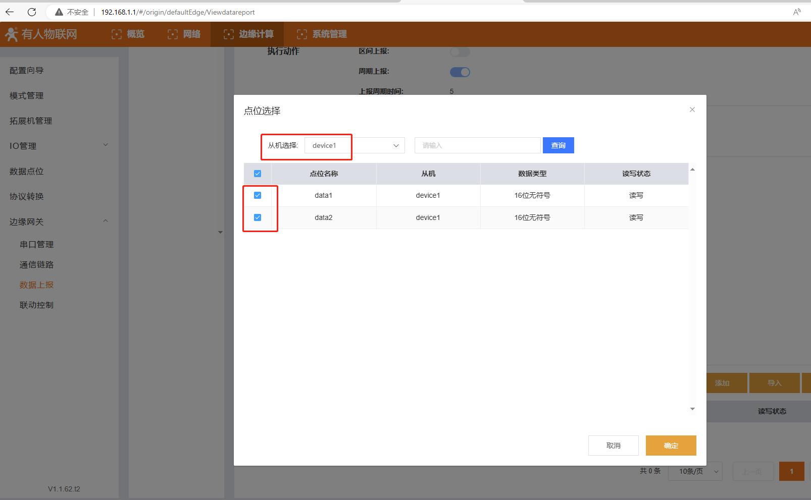Click the scroll down arrow in table

pyautogui.click(x=692, y=409)
